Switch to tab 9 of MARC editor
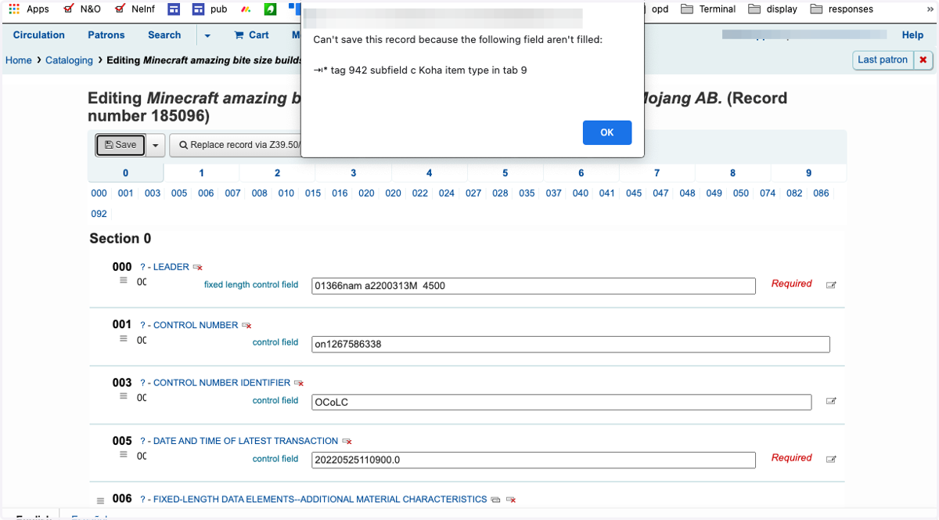This screenshot has width=939, height=520. 808,173
